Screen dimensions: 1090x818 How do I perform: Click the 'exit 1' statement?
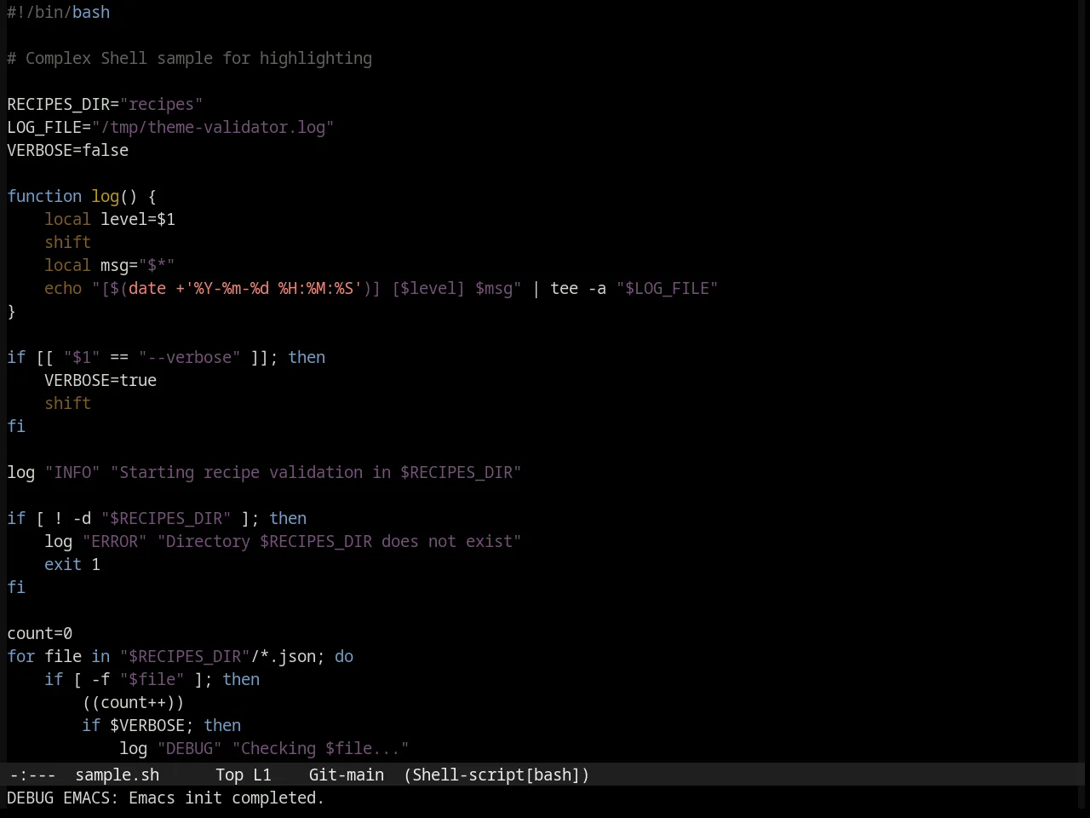pos(72,564)
